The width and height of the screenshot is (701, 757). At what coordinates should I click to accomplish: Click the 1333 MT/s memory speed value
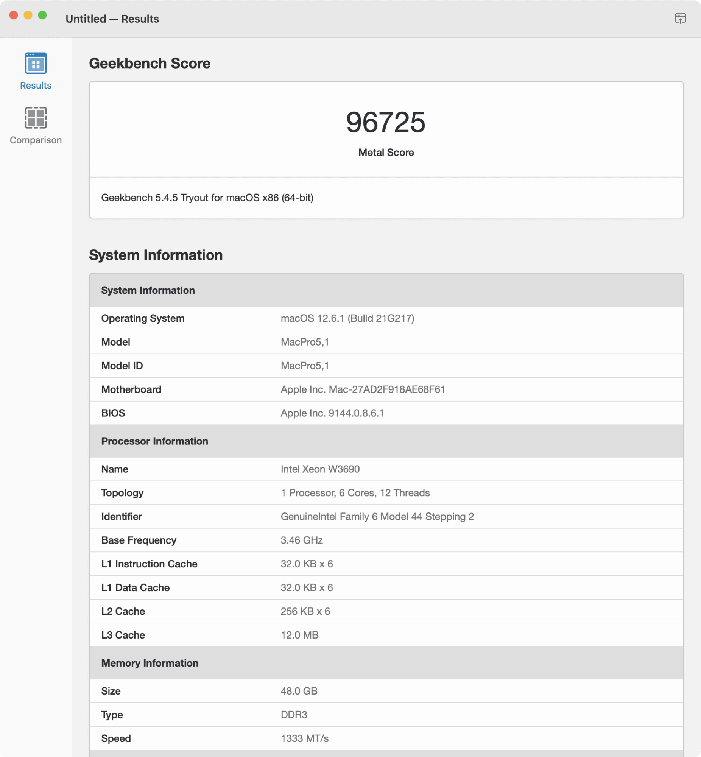(x=305, y=738)
